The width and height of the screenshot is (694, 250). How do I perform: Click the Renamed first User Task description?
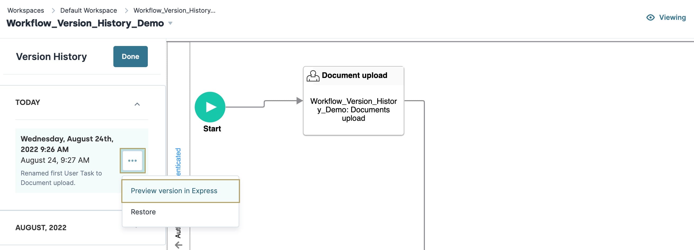61,178
